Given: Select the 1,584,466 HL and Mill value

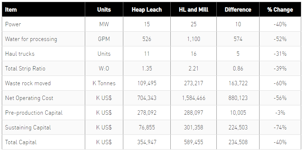Looking at the screenshot, I should coord(193,98).
